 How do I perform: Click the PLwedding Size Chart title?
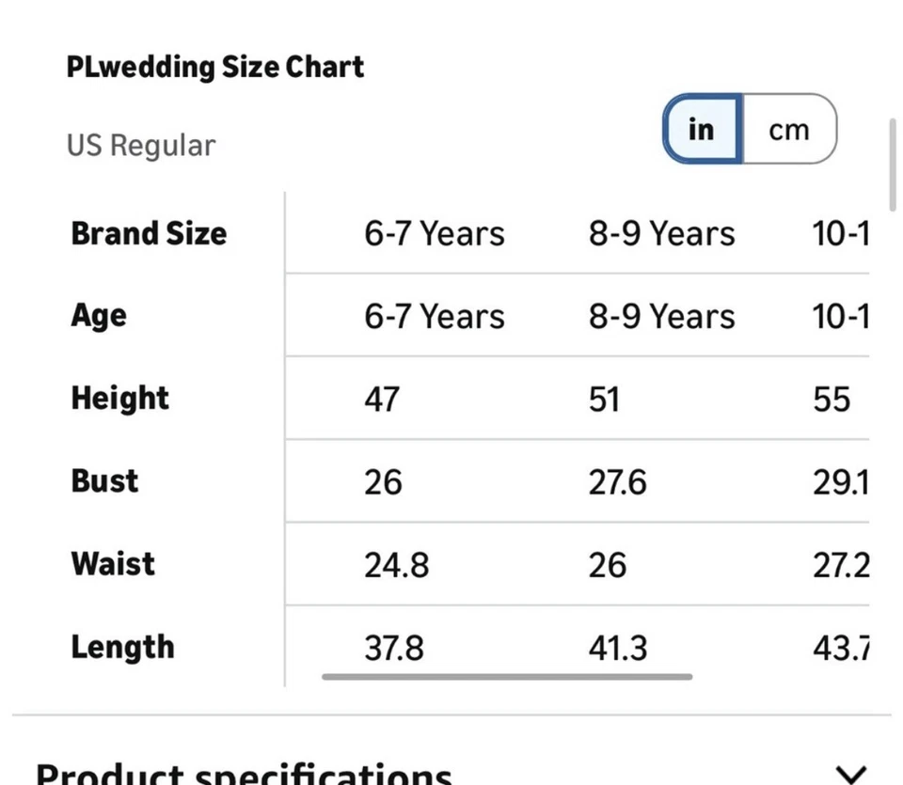coord(215,67)
